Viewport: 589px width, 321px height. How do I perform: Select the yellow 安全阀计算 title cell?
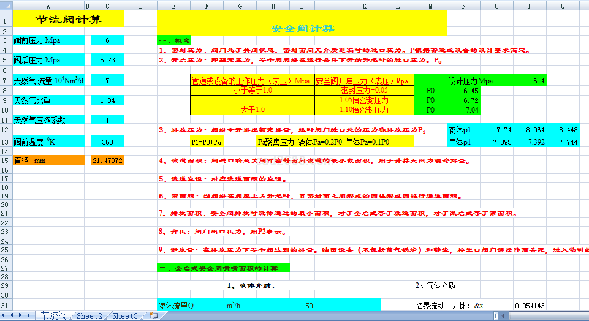pyautogui.click(x=302, y=28)
